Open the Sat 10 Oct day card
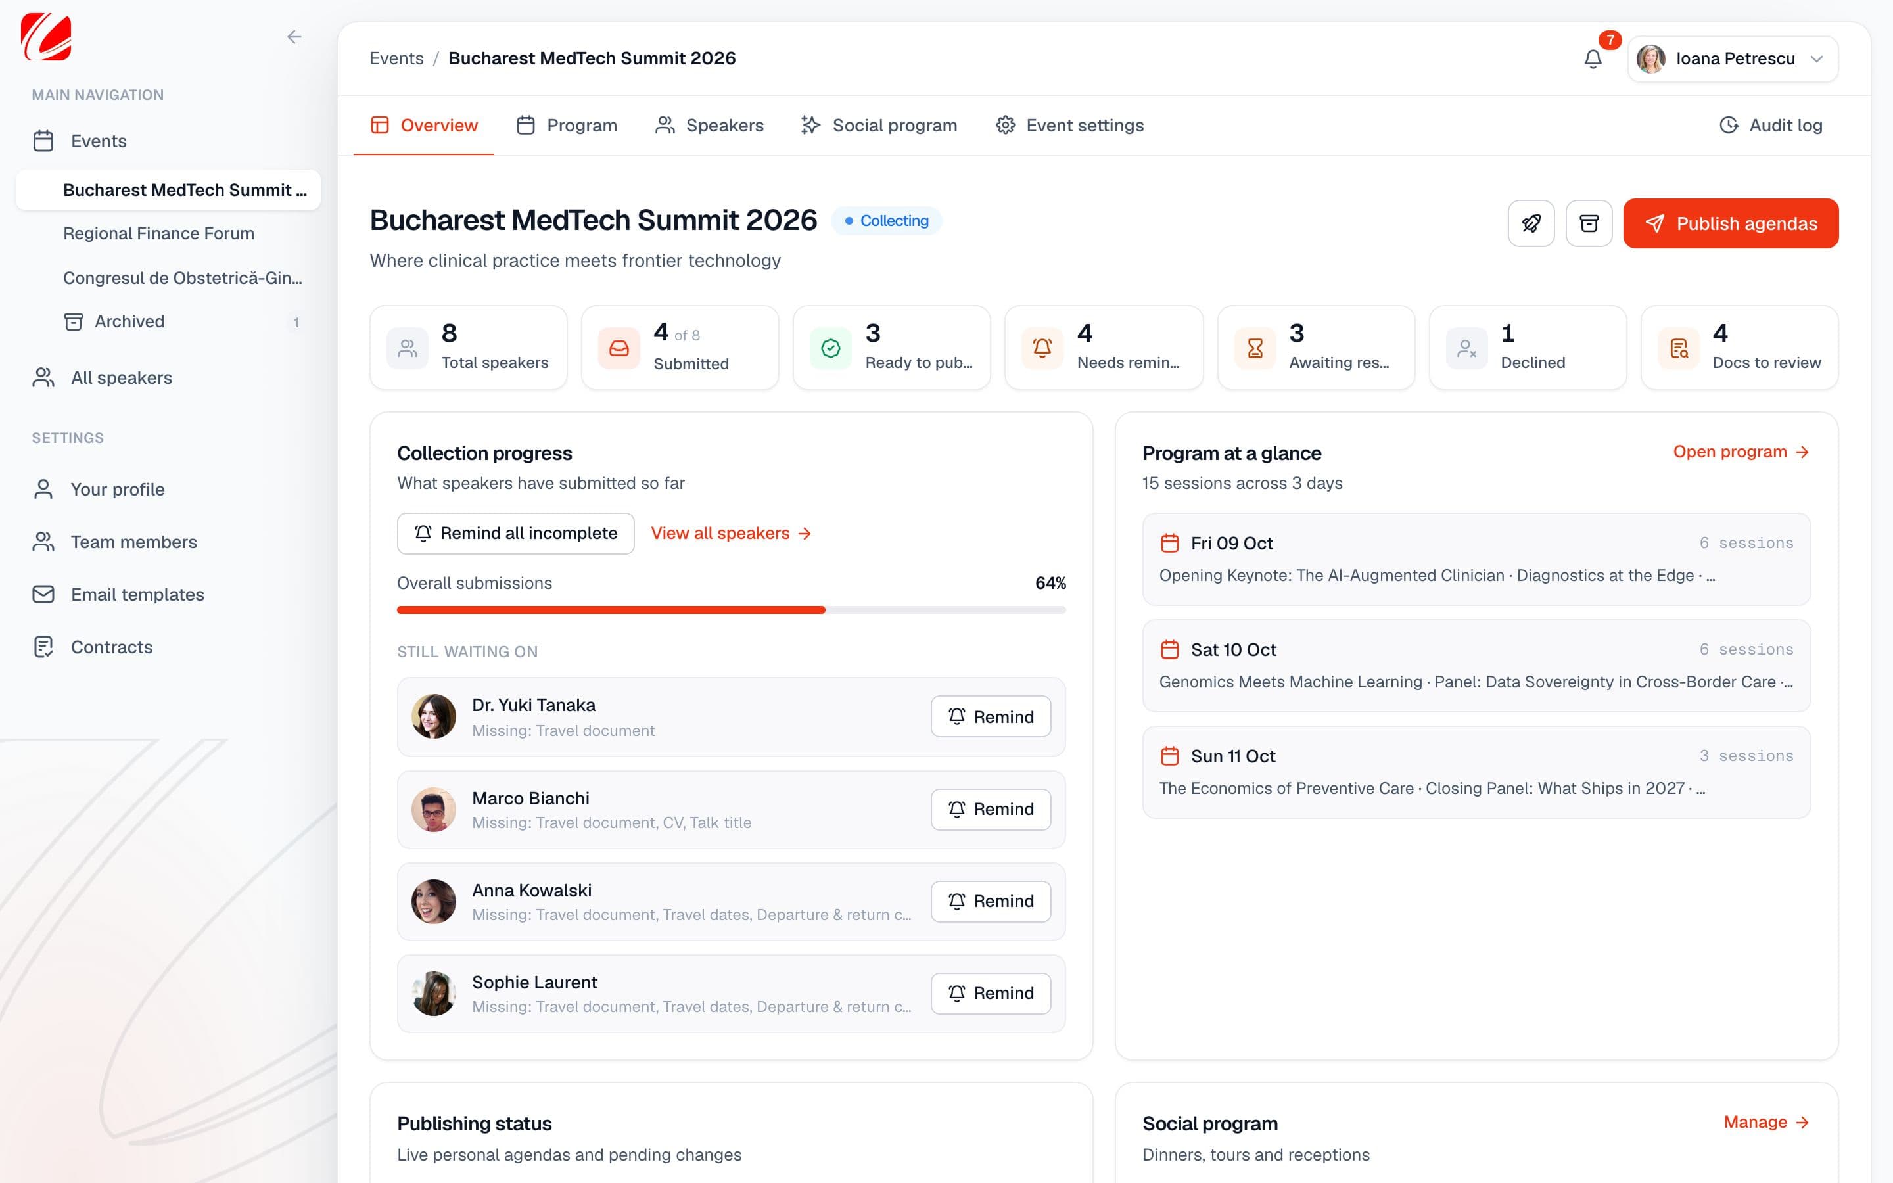 pyautogui.click(x=1476, y=666)
